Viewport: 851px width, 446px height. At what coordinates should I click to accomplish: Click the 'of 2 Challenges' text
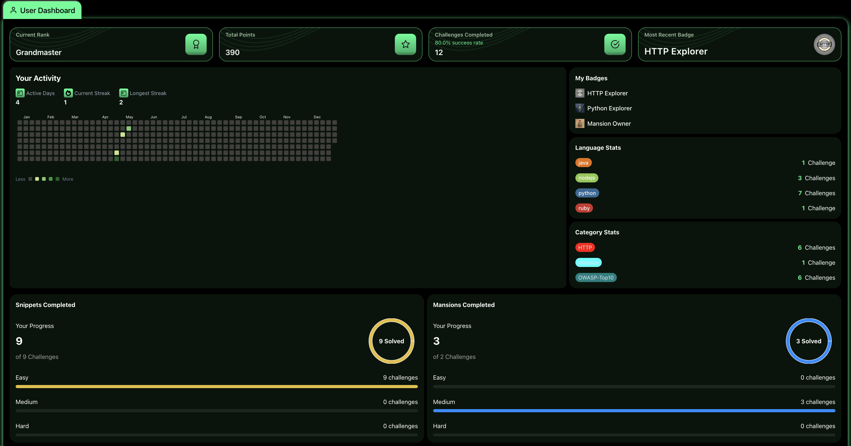(x=454, y=357)
